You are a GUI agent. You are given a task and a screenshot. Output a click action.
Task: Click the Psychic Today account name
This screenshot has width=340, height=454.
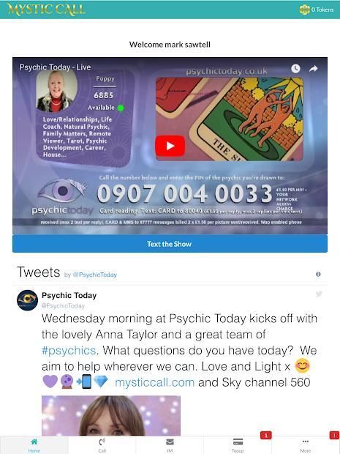pyautogui.click(x=69, y=295)
